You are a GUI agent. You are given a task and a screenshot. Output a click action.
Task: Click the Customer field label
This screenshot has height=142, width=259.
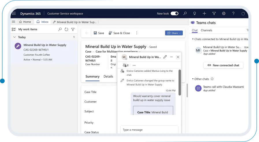pos(90,102)
